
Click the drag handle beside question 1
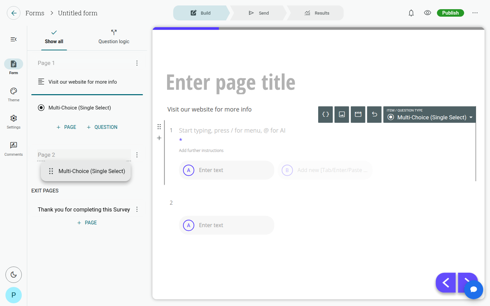(159, 127)
